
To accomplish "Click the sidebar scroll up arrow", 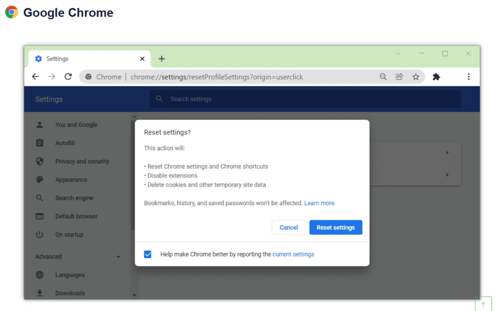I will coord(134,117).
